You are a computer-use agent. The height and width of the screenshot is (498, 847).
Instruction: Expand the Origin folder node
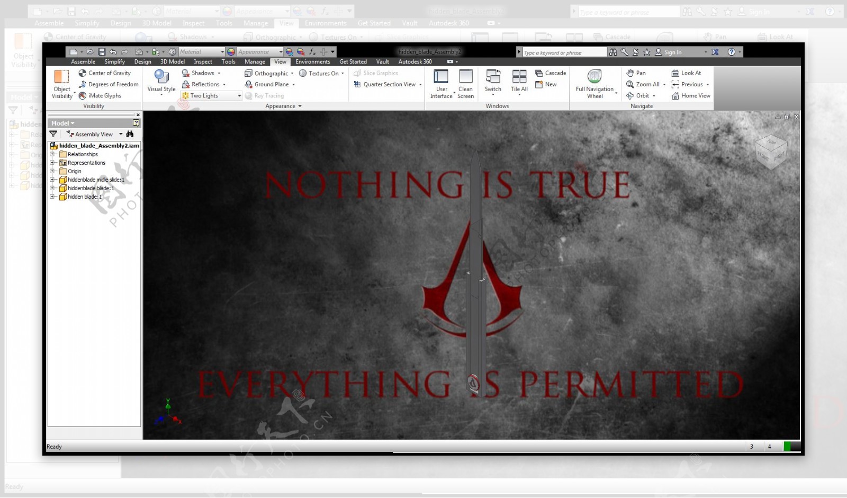[x=52, y=171]
